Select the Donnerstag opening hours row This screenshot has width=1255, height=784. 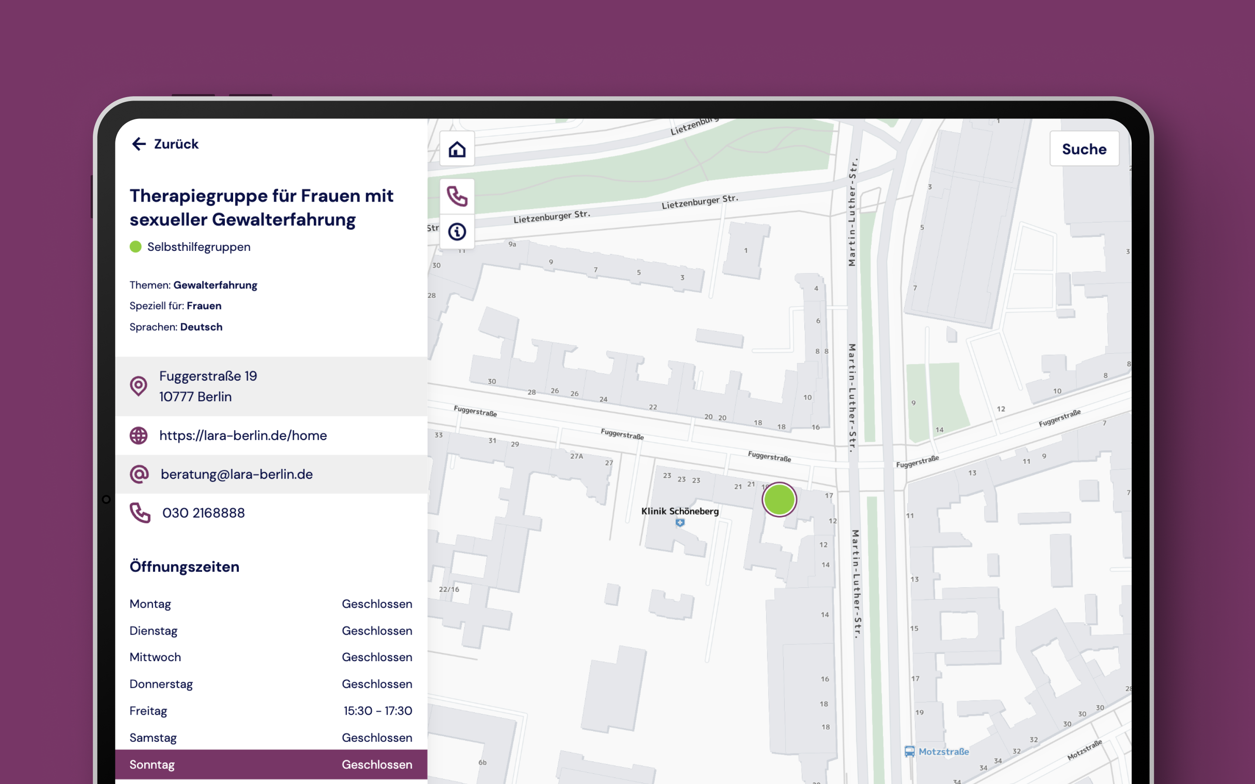pyautogui.click(x=271, y=684)
